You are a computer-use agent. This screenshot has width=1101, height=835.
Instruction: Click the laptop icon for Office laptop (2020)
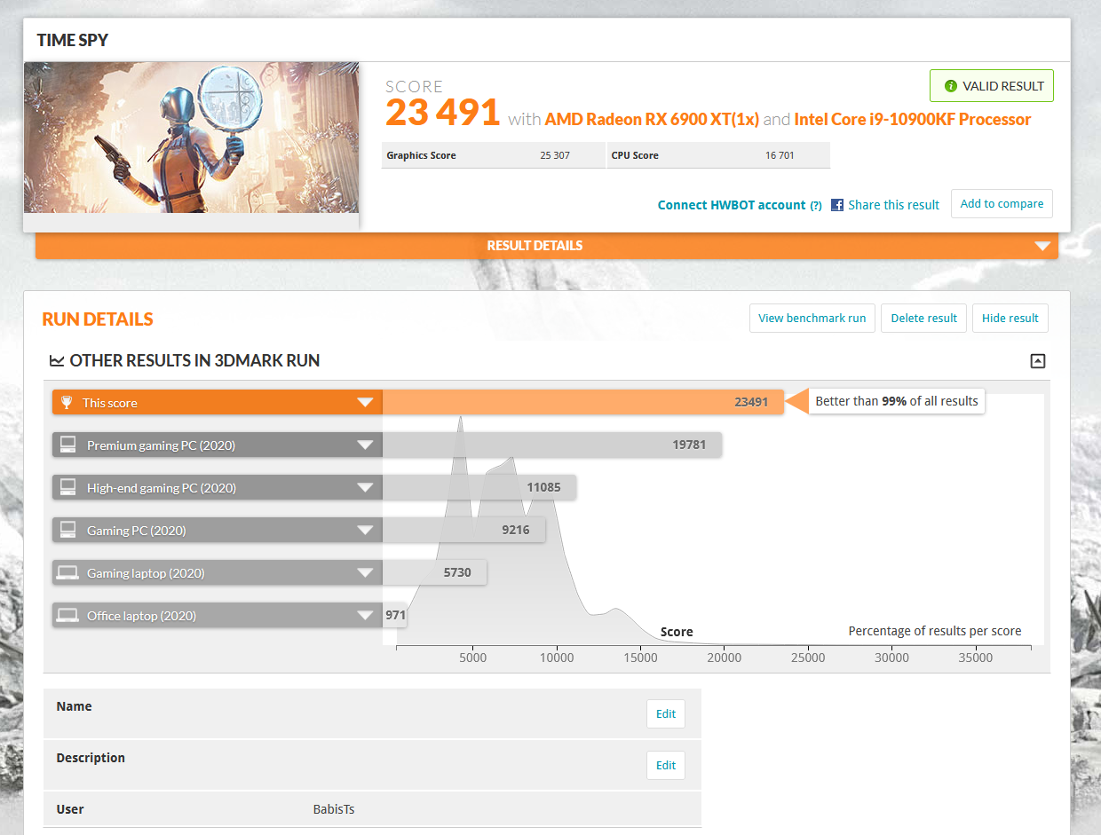(68, 616)
